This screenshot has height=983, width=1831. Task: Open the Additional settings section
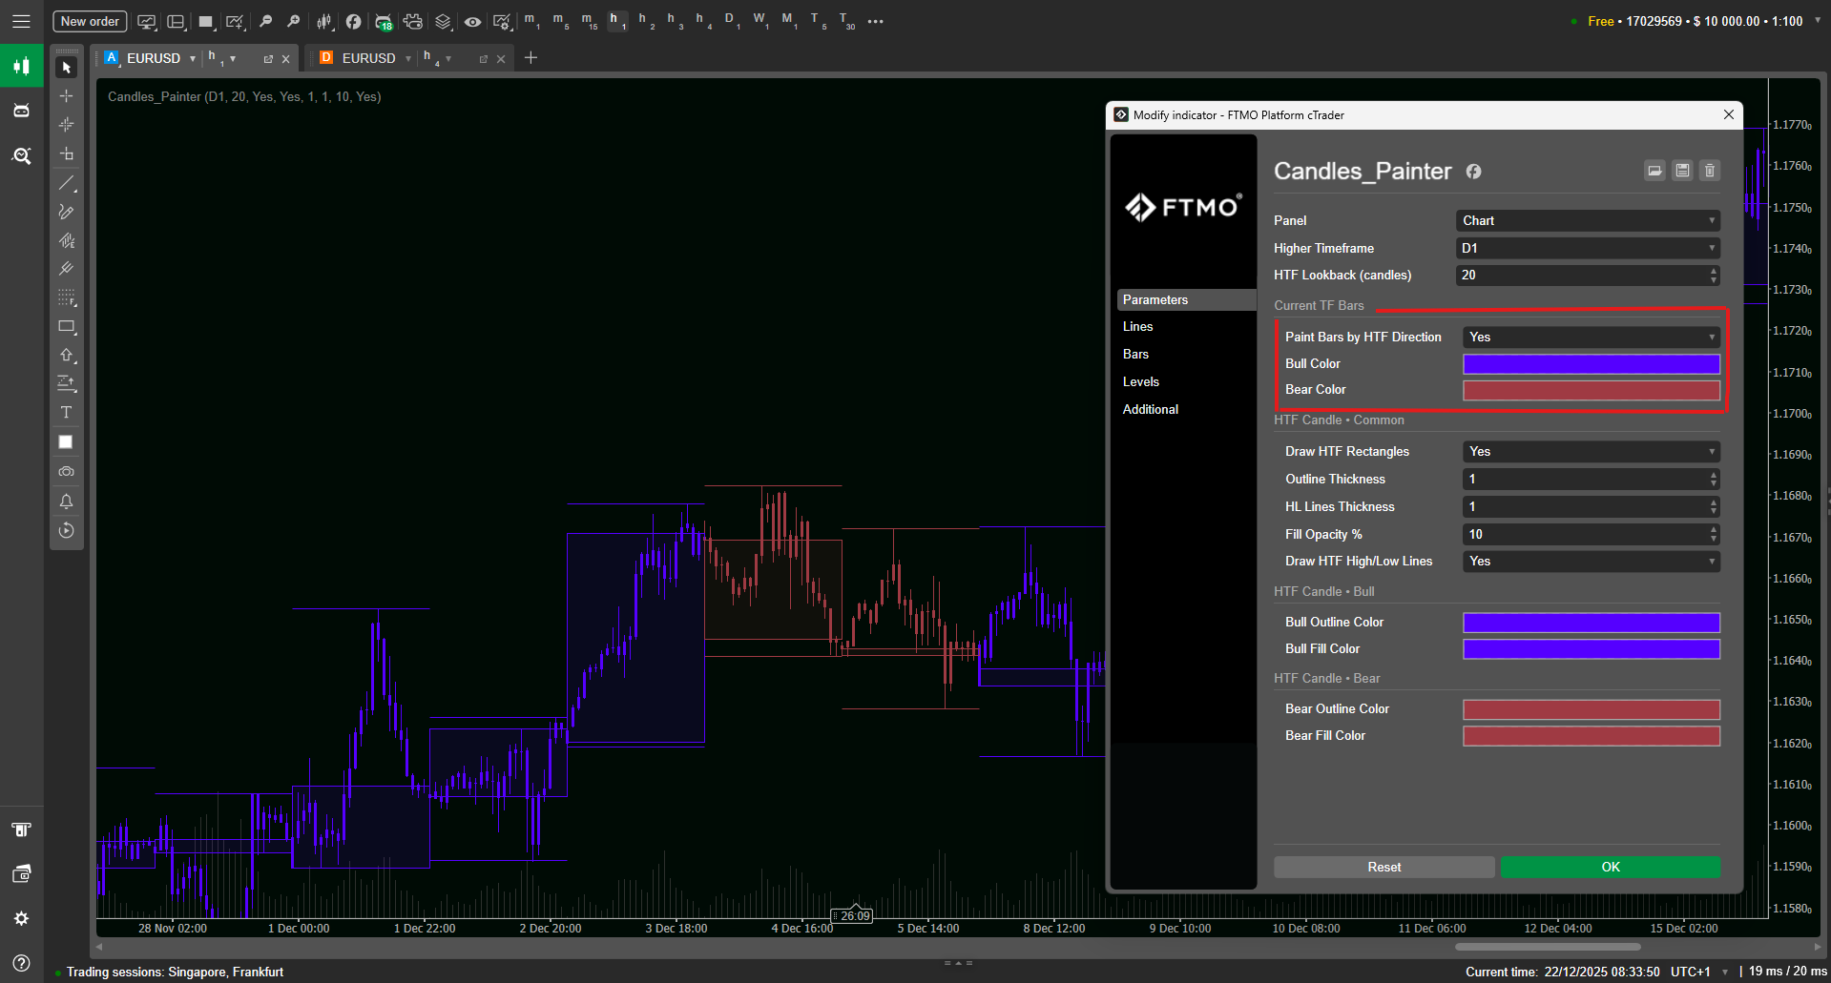click(x=1150, y=409)
